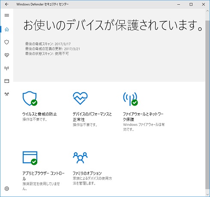
Task: Click the vertical scrollbar thumb
Action: (207, 104)
